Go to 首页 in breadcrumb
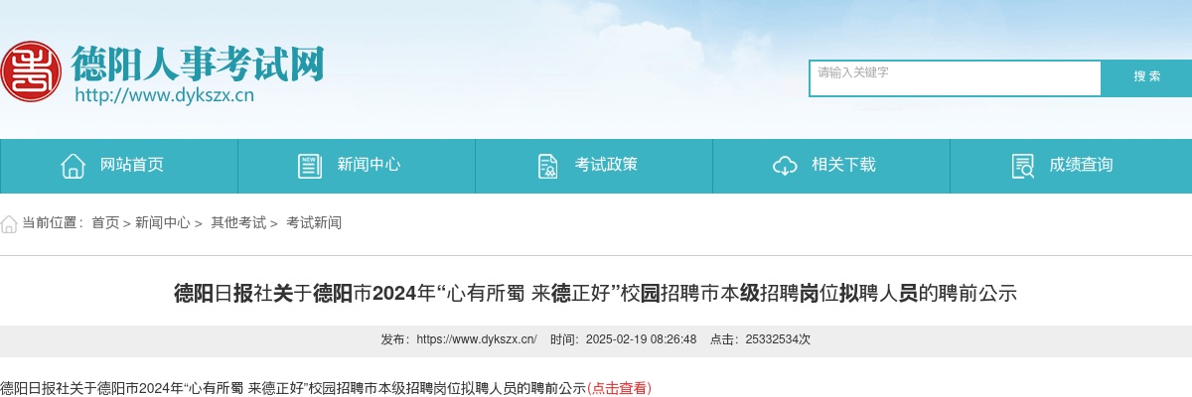Screen dimensions: 1192x397 click(x=105, y=223)
